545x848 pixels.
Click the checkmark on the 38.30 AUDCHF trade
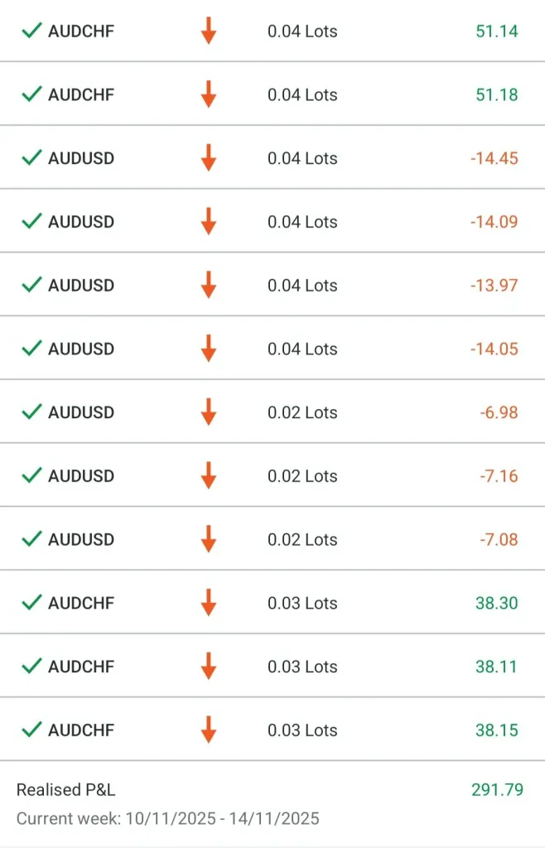31,603
